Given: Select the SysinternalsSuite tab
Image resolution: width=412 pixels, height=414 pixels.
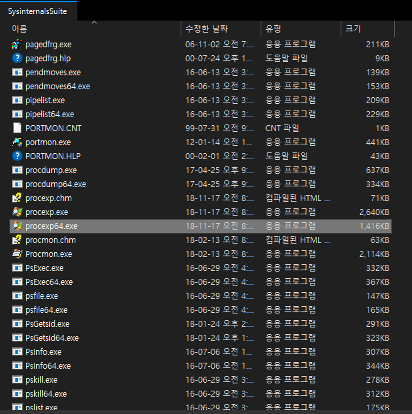Looking at the screenshot, I should click(37, 11).
